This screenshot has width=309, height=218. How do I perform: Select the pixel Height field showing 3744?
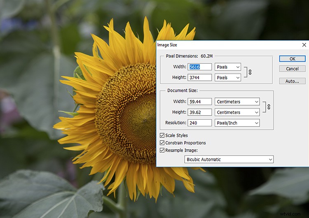[200, 77]
